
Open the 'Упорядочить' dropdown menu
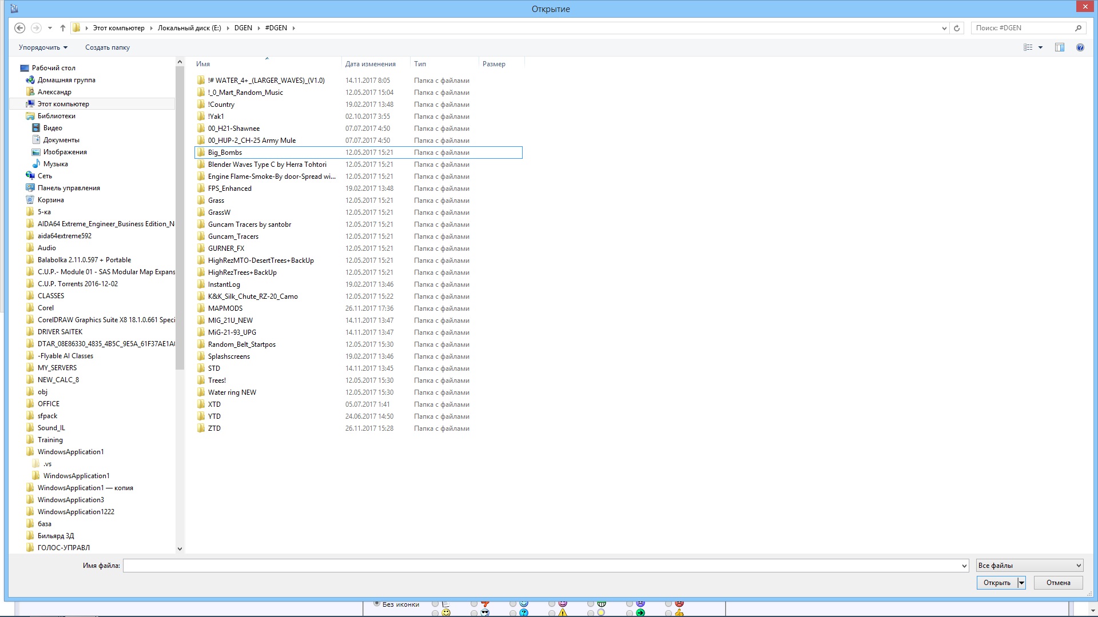[x=43, y=47]
